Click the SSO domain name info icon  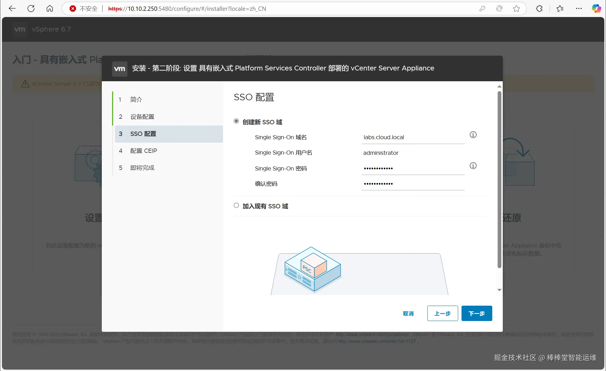[x=473, y=135]
